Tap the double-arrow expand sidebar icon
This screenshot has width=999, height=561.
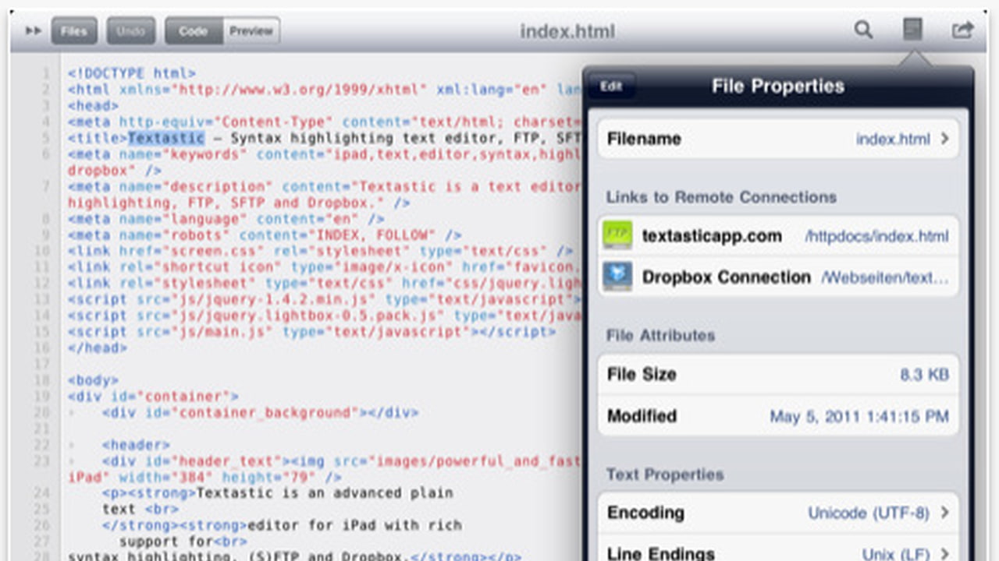pyautogui.click(x=33, y=31)
